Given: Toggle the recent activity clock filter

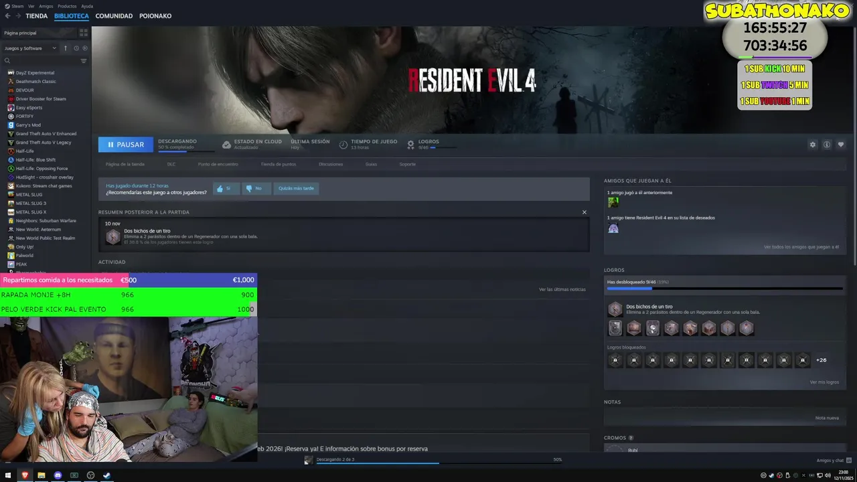Looking at the screenshot, I should click(76, 48).
